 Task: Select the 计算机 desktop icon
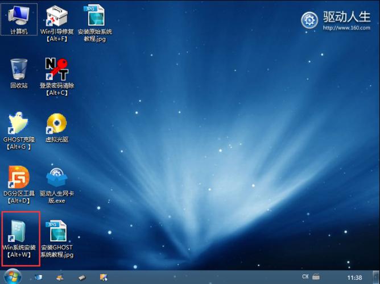click(19, 19)
